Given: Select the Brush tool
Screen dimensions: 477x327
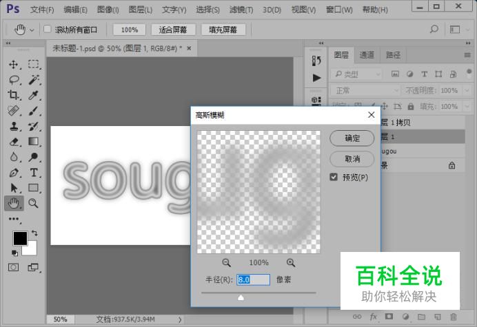Looking at the screenshot, I should (x=34, y=111).
